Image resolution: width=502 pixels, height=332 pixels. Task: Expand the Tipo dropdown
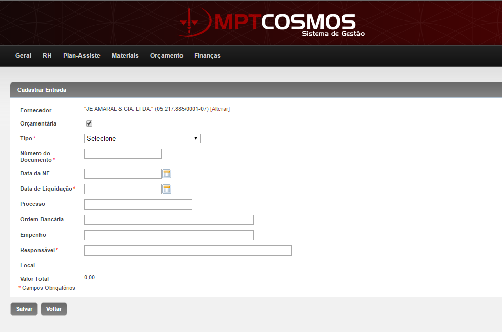click(x=142, y=138)
